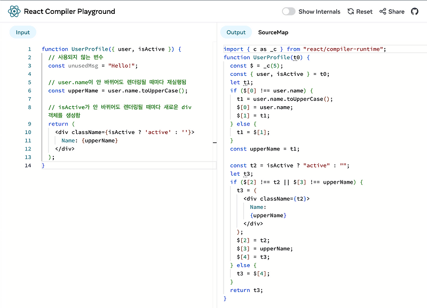Click input line number 14
Screen dimensions: 427x308
pos(28,165)
